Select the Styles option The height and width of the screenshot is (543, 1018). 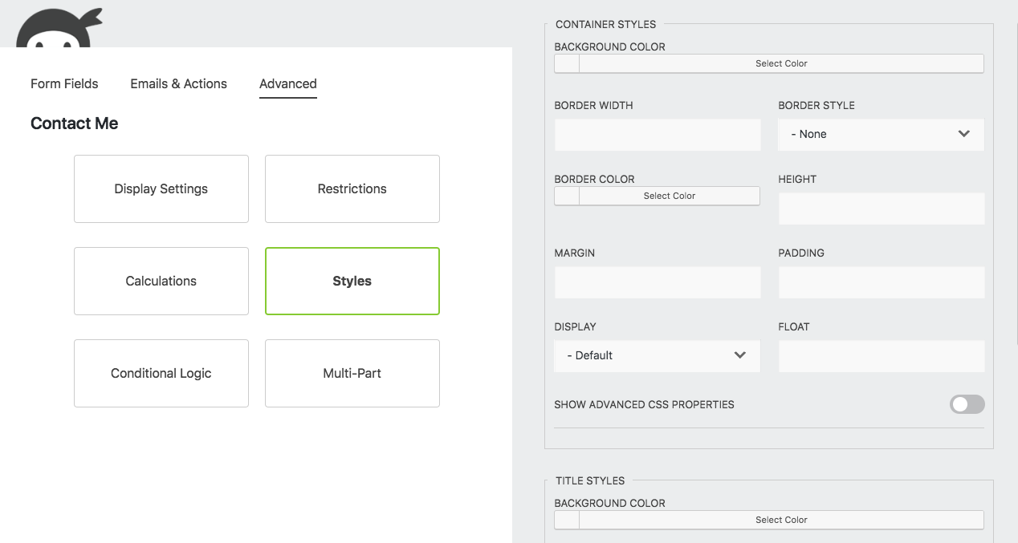[352, 281]
